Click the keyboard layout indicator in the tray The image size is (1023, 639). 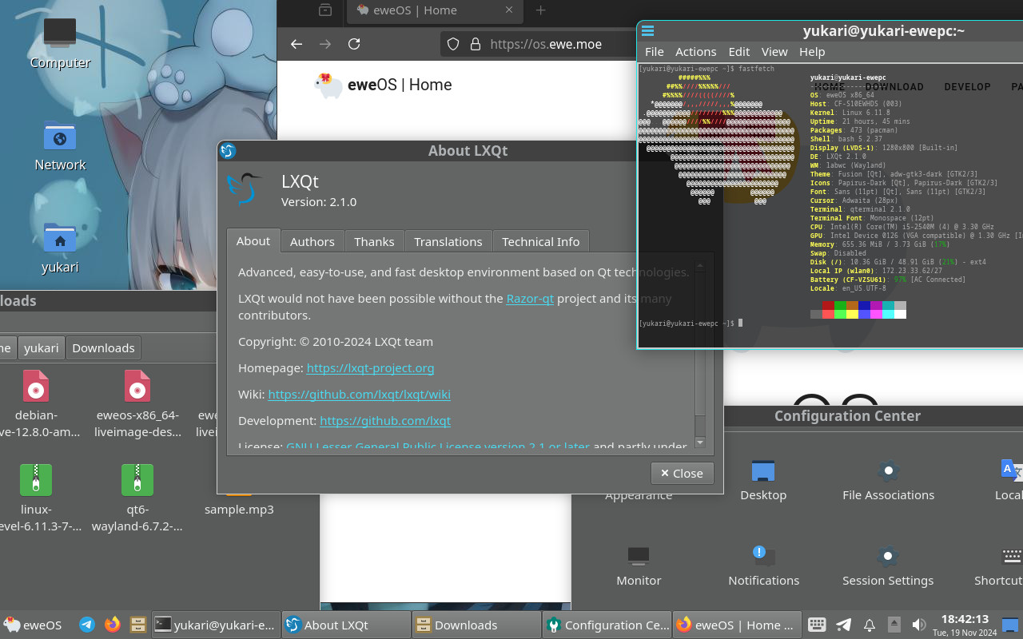pos(817,625)
